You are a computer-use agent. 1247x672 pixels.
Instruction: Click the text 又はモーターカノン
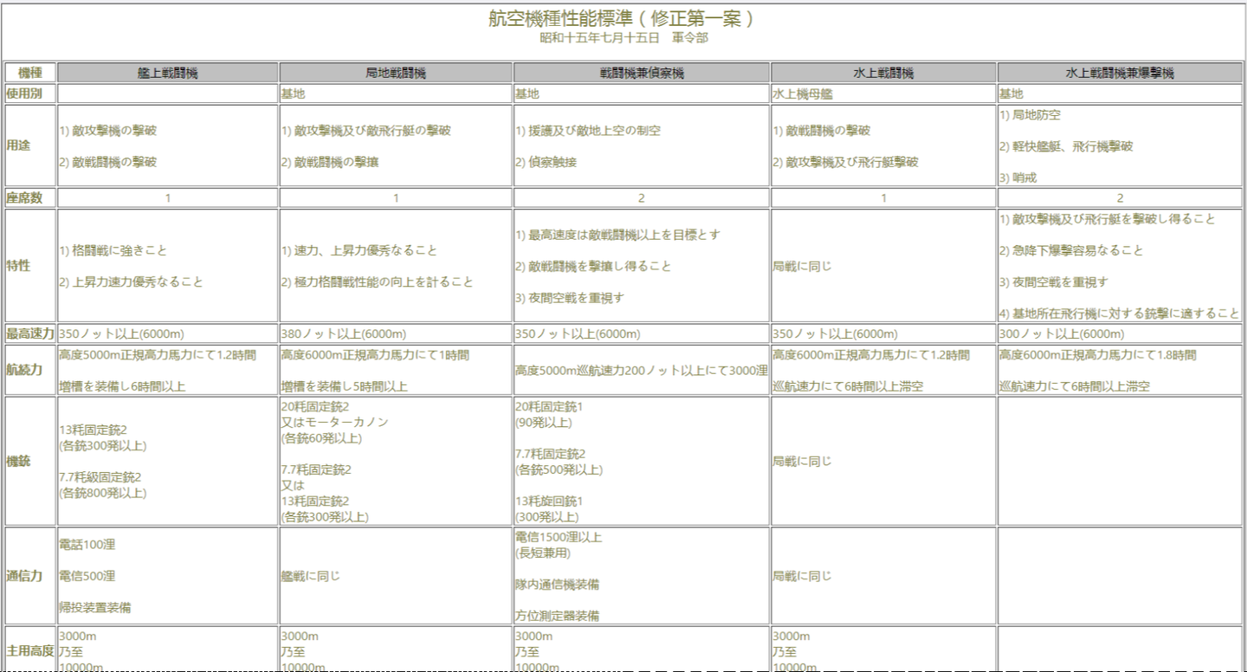pos(335,422)
